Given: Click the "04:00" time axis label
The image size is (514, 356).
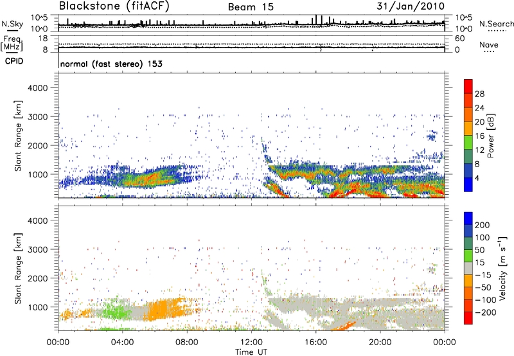Looking at the screenshot, I should (122, 343).
